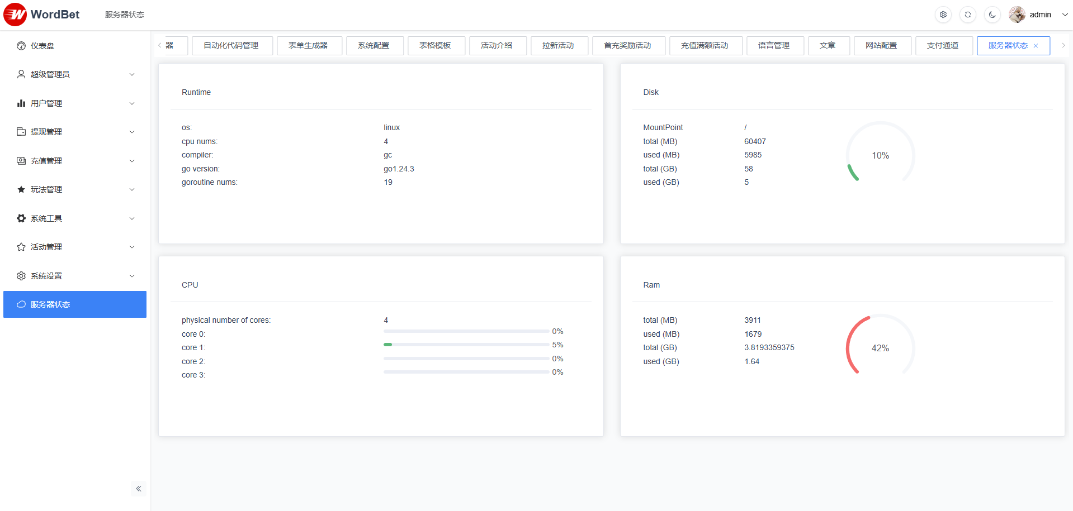Click the admin avatar picture
The height and width of the screenshot is (511, 1073).
click(1017, 15)
